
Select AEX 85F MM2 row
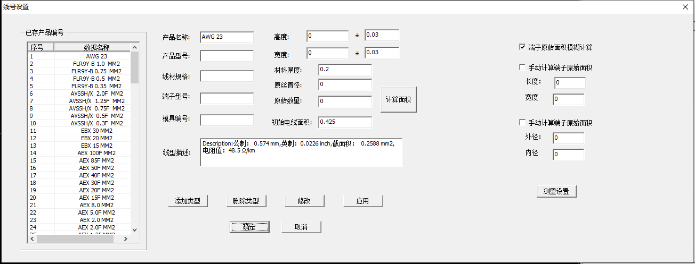pyautogui.click(x=79, y=160)
